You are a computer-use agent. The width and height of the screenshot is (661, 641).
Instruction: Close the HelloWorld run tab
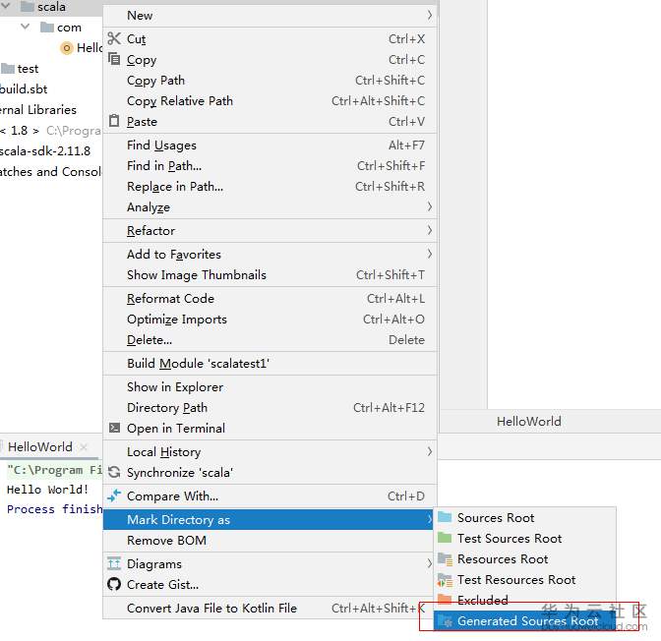click(84, 447)
